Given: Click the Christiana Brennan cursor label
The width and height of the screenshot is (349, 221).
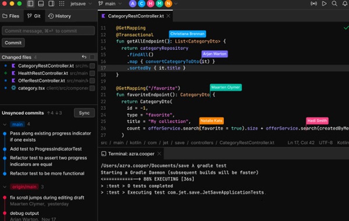Looking at the screenshot, I should click(x=187, y=34).
